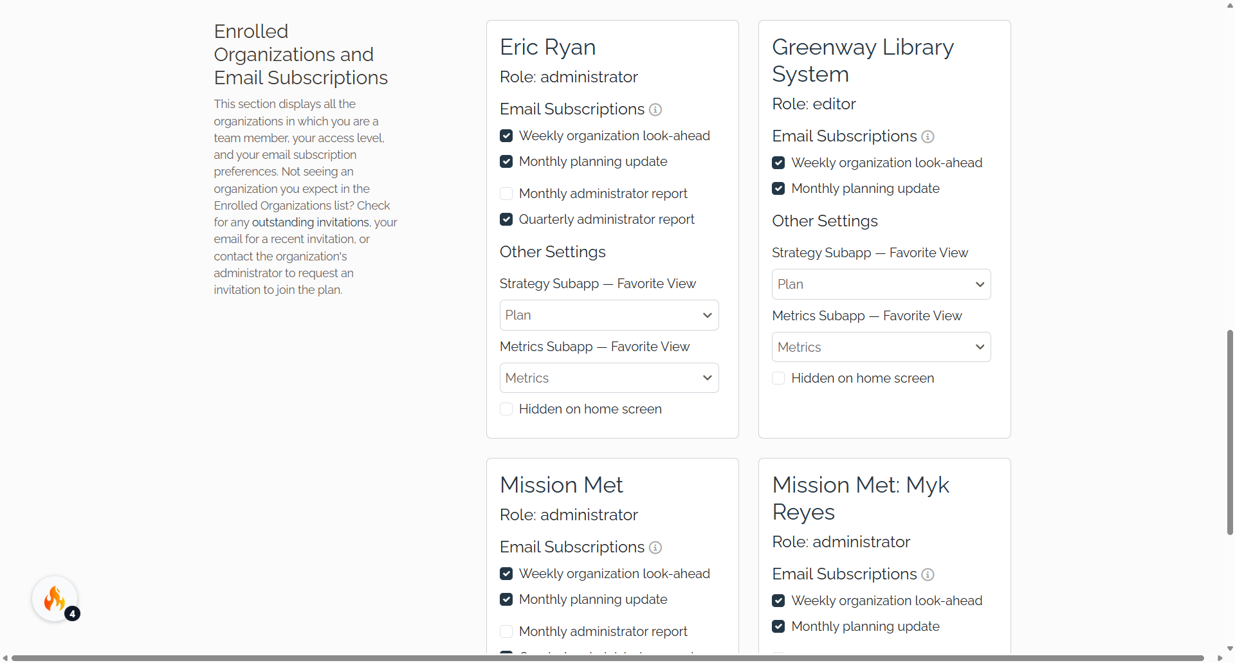This screenshot has width=1235, height=663.
Task: Click the horizontal scrollbar at bottom
Action: [x=608, y=658]
